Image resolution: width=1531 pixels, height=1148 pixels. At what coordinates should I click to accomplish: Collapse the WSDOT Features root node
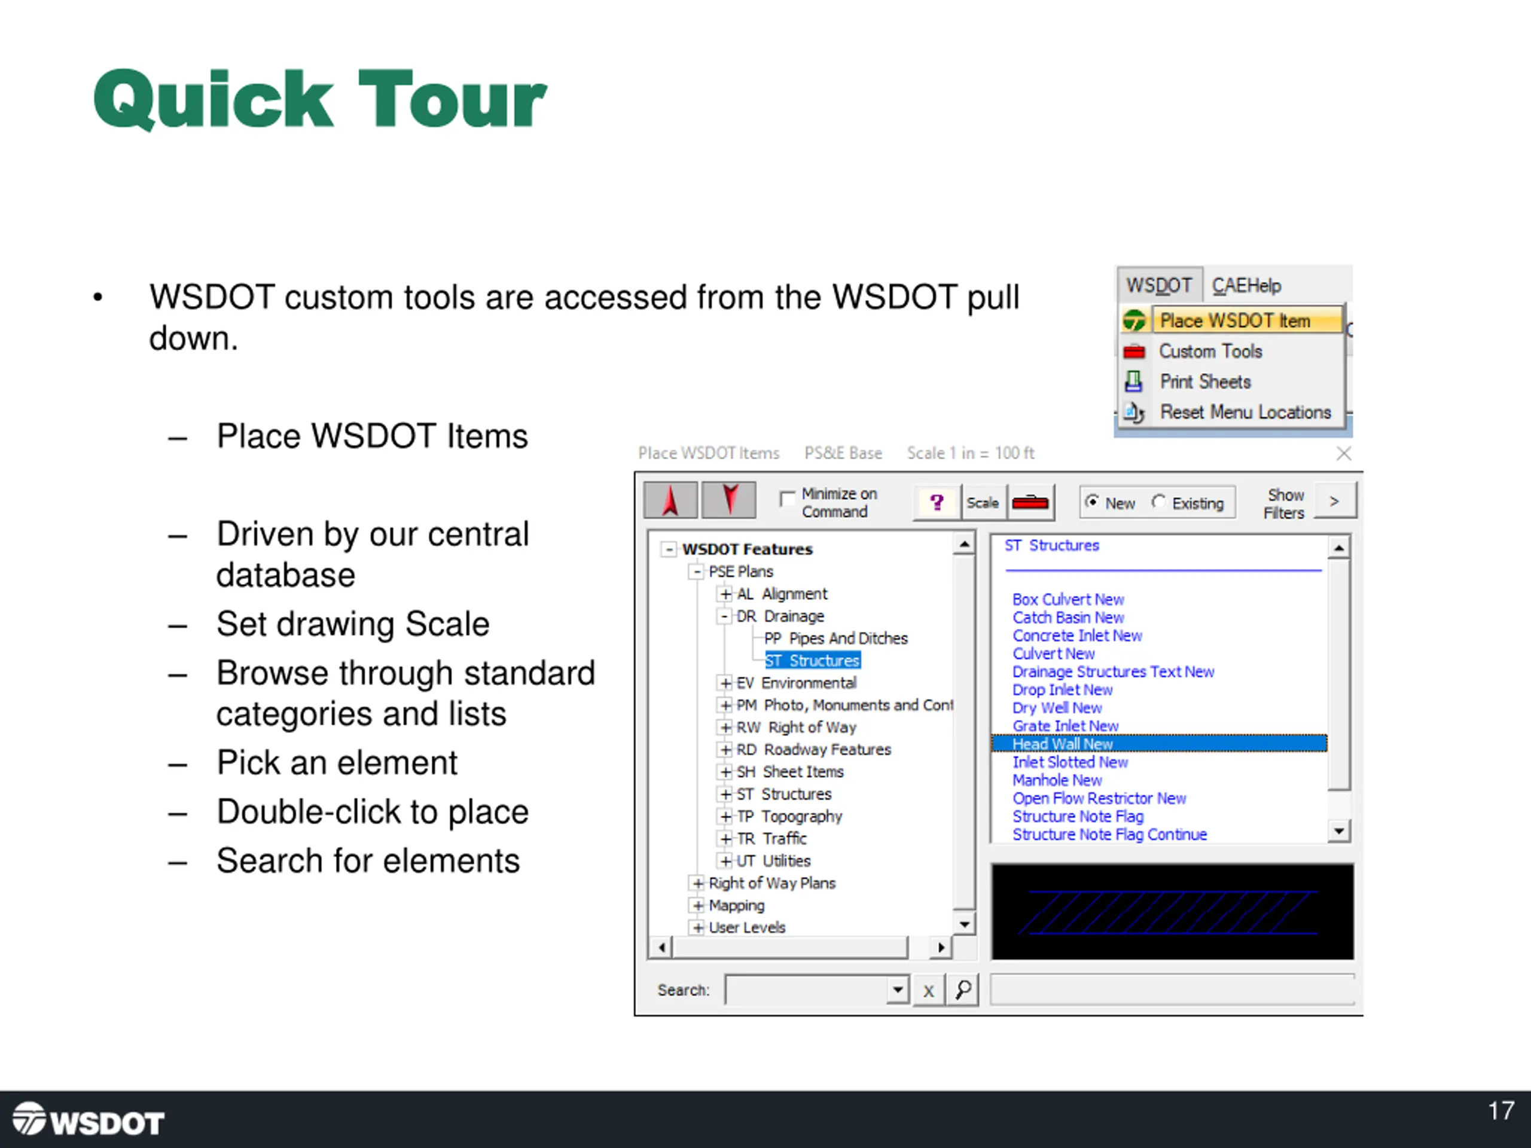[x=669, y=549]
